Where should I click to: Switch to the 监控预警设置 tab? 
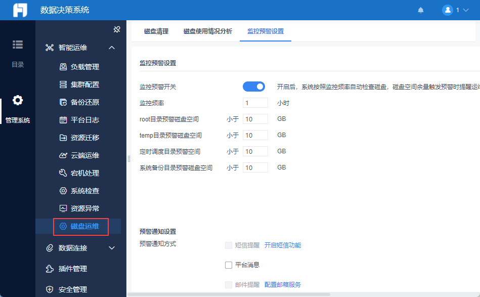[266, 31]
